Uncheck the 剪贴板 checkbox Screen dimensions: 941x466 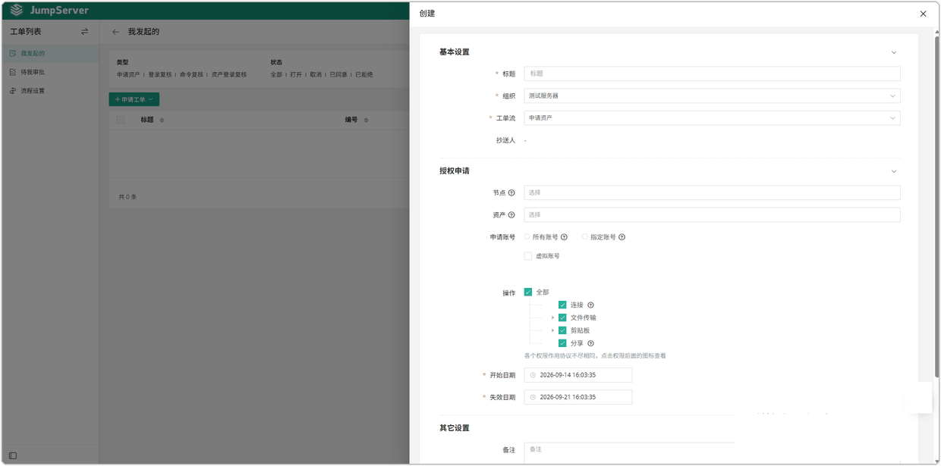(x=562, y=330)
